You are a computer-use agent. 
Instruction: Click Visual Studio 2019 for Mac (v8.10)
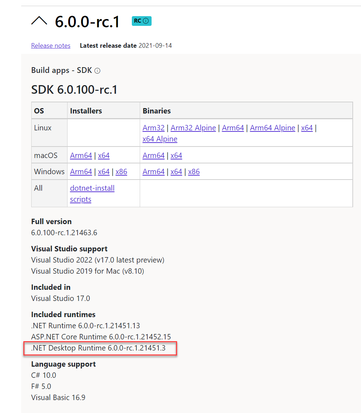(88, 271)
